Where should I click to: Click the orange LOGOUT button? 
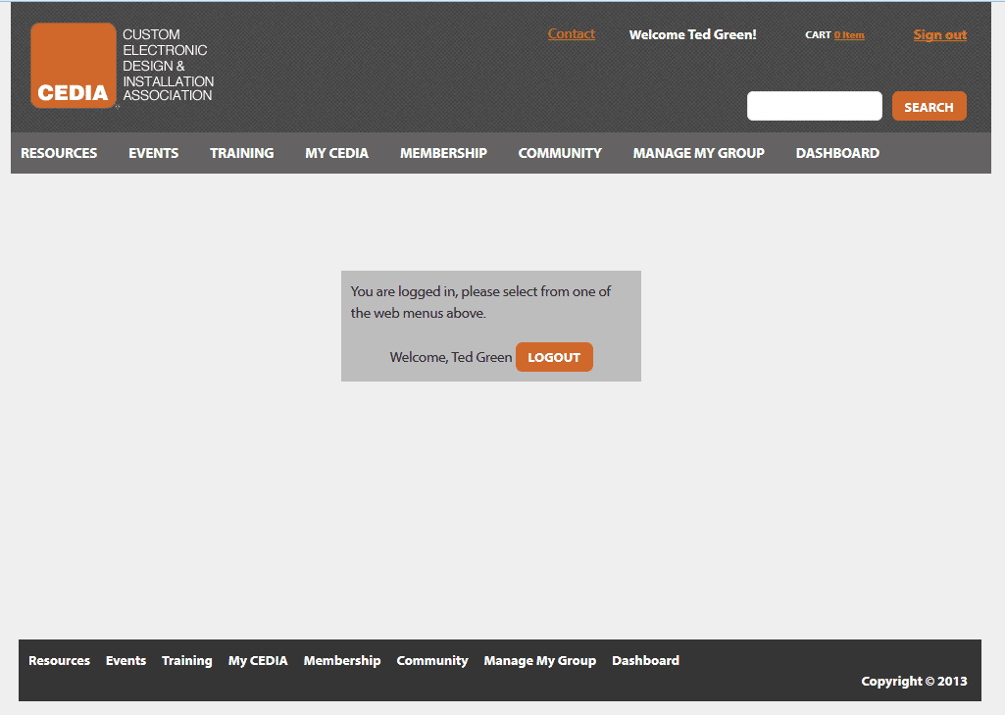[554, 357]
